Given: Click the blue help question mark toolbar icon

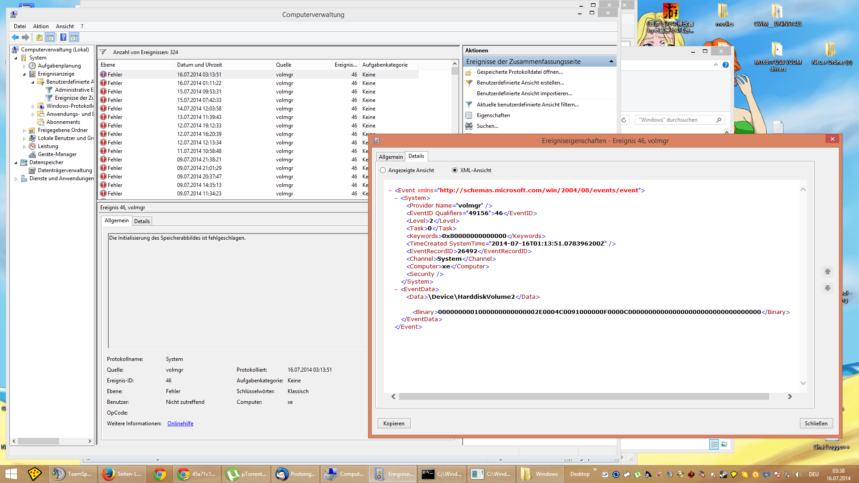Looking at the screenshot, I should pyautogui.click(x=63, y=38).
